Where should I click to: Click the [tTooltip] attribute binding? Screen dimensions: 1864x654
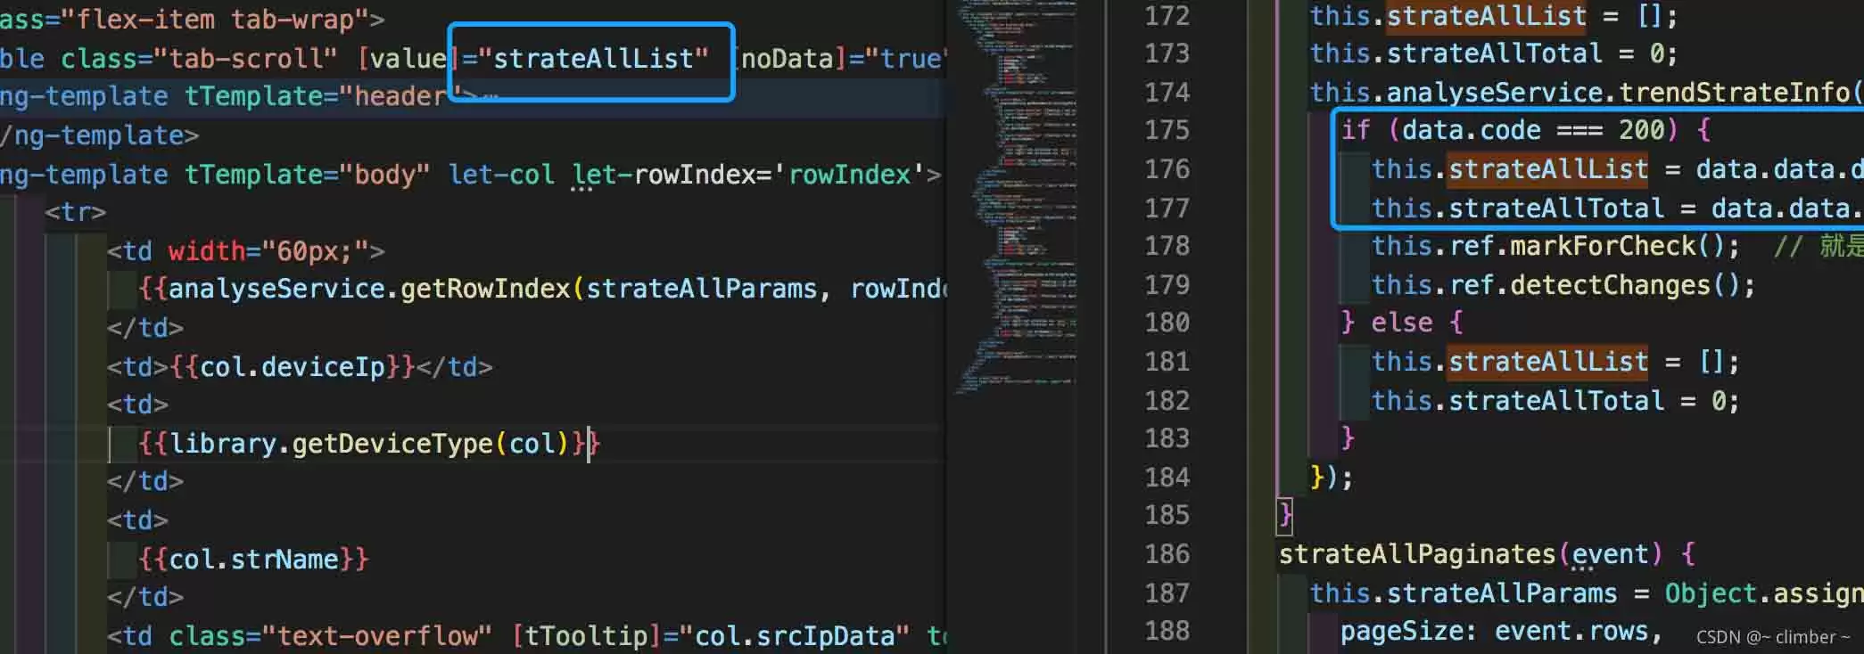click(x=587, y=636)
